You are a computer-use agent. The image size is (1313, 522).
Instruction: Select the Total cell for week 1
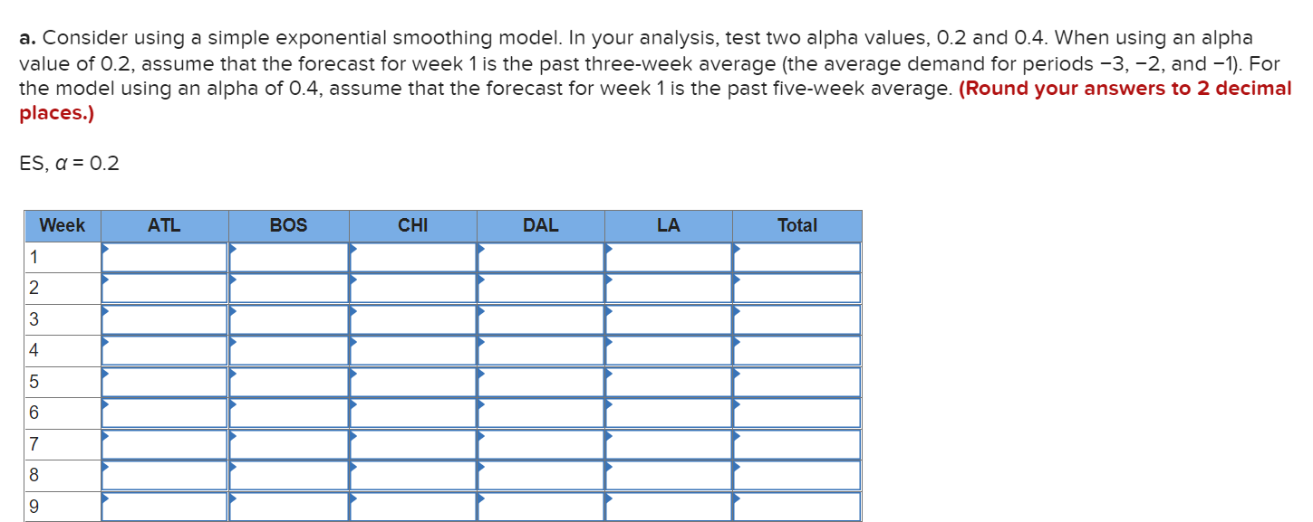point(797,257)
